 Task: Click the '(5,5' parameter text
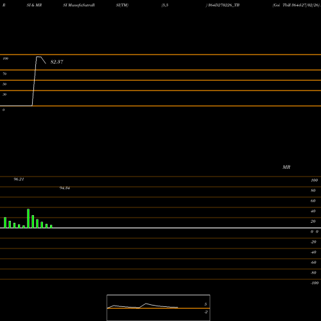[x=165, y=5]
